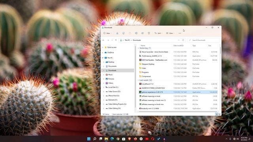Open the taskbar clock and date
253x142 pixels.
click(x=244, y=139)
